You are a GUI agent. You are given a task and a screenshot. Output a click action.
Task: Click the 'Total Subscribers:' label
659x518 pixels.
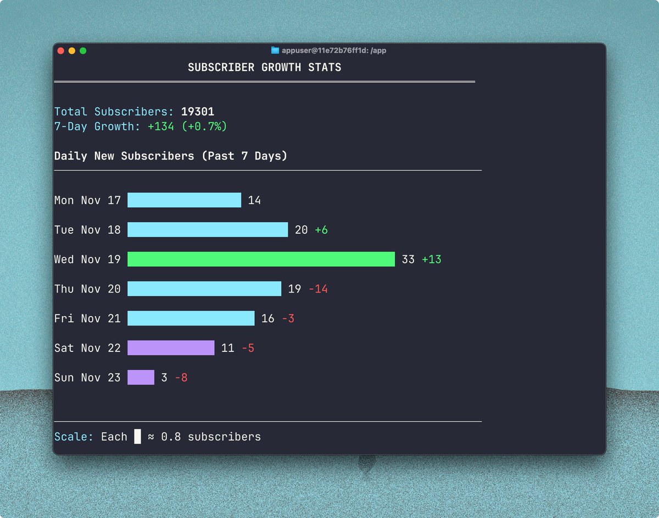(x=114, y=112)
